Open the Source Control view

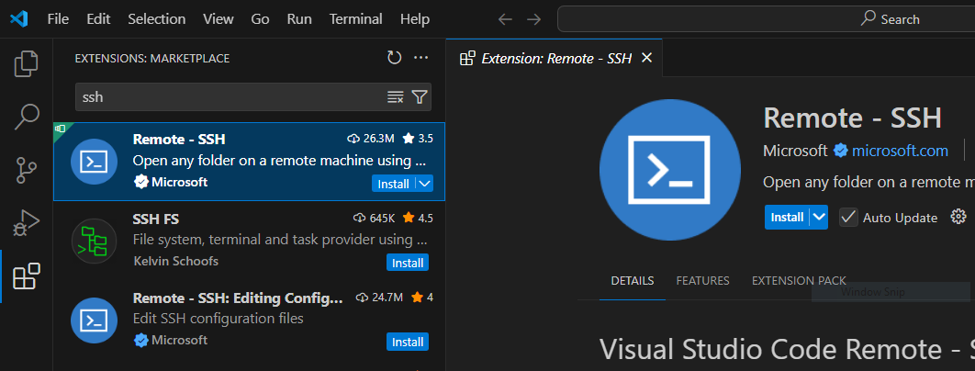pos(27,170)
